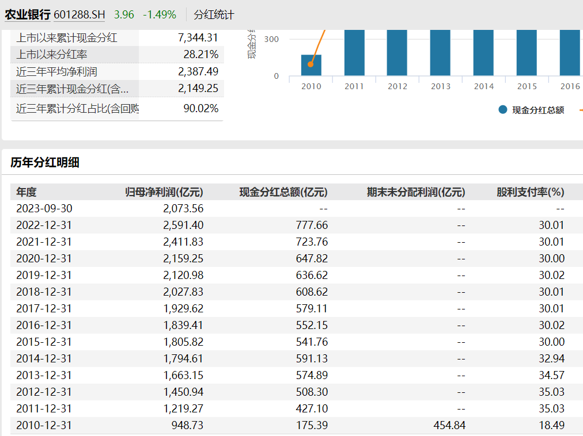Screen dimensions: 583x436
Task: Click dividend total cell 723.76
Action: (312, 242)
